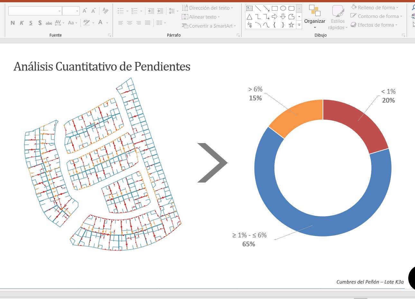Open Contorno de forma options

point(376,16)
